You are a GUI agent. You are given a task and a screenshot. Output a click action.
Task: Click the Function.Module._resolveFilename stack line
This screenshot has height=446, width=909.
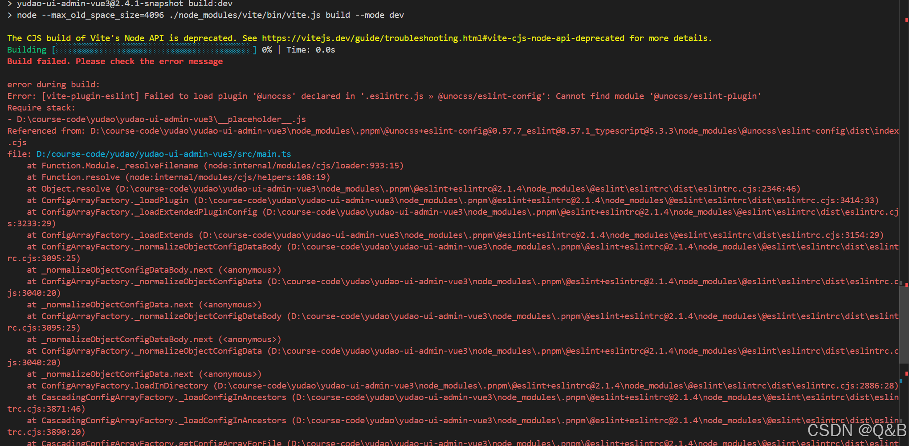click(215, 166)
